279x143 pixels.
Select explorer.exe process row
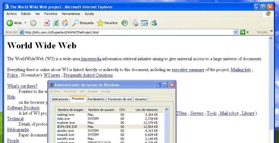point(107,123)
